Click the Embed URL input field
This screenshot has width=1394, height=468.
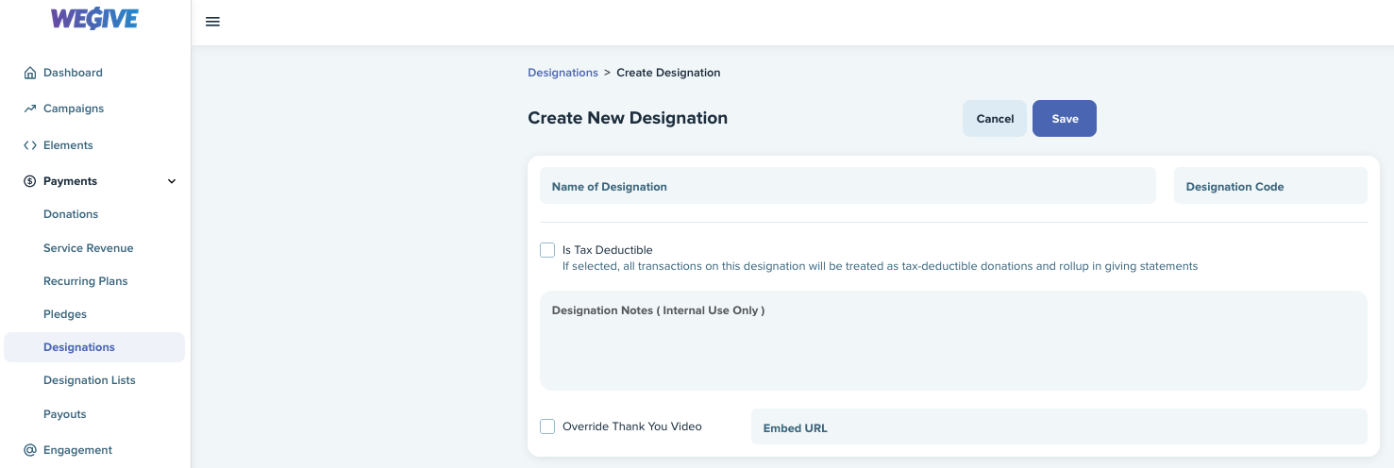(1059, 426)
